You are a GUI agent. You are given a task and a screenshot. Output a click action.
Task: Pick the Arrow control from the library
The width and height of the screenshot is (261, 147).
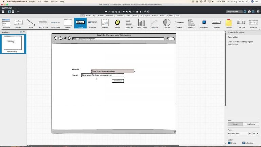tap(31, 23)
